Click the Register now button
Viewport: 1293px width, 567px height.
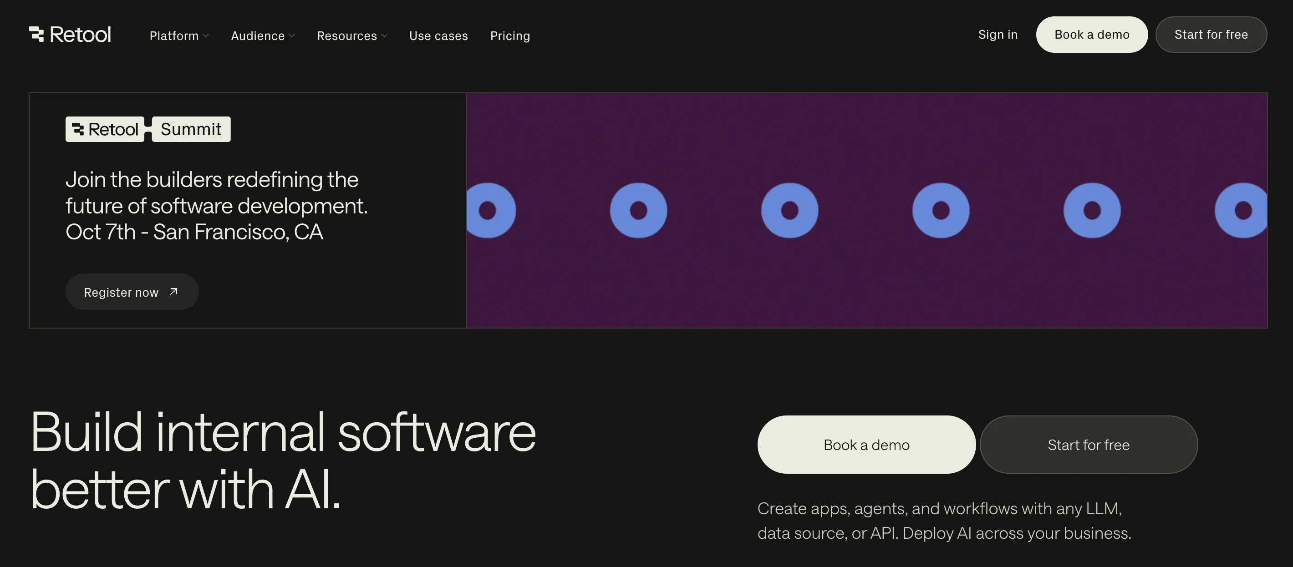point(132,292)
